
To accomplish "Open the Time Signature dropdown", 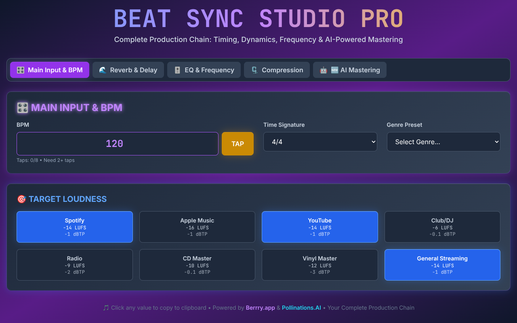I will (320, 142).
